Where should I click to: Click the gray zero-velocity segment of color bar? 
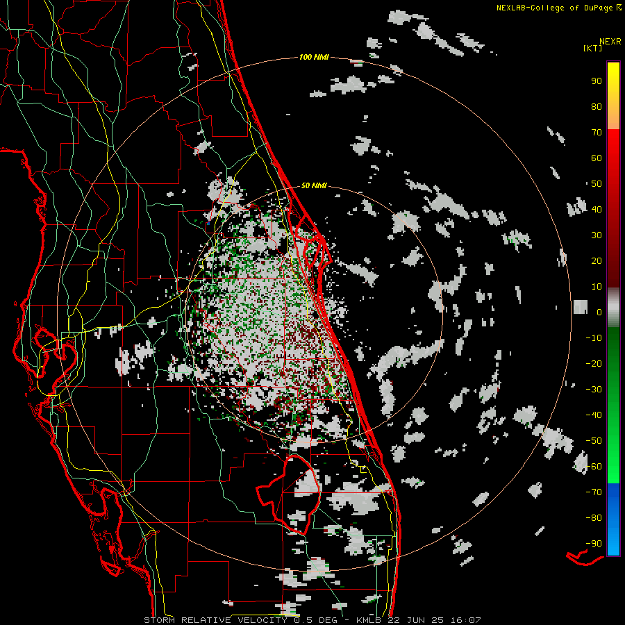tap(613, 308)
